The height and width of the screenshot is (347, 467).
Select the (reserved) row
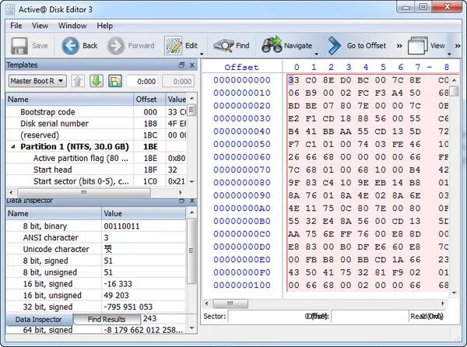[97, 135]
